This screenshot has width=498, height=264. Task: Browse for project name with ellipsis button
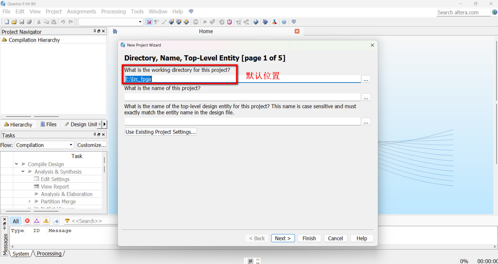[366, 97]
